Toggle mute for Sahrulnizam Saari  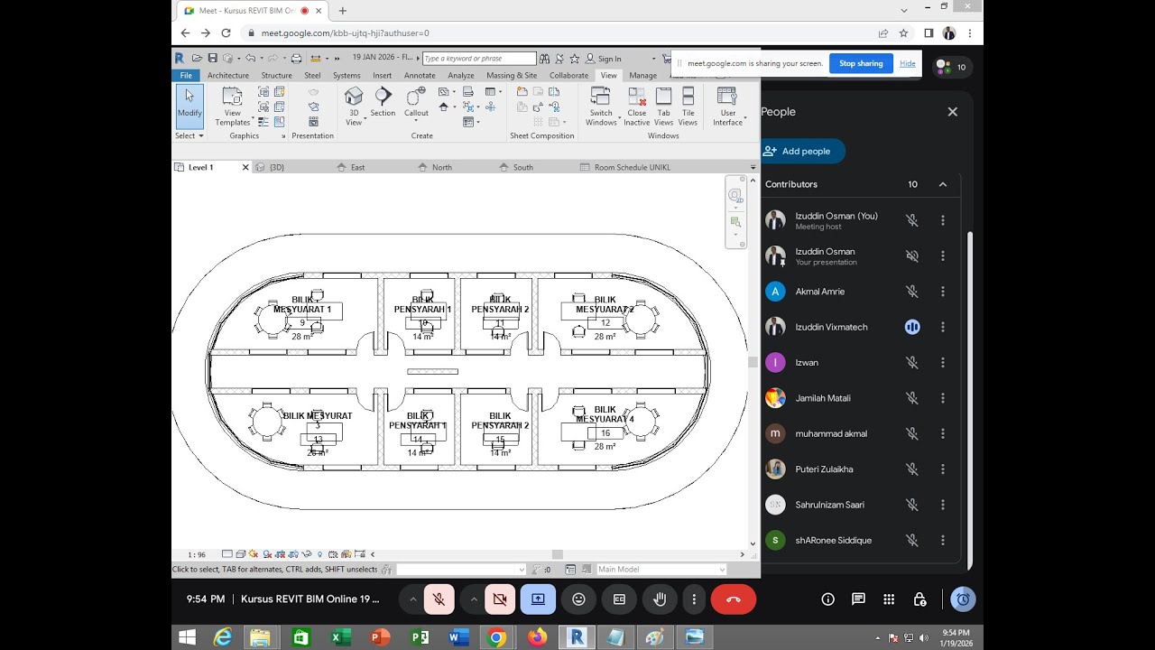click(912, 505)
